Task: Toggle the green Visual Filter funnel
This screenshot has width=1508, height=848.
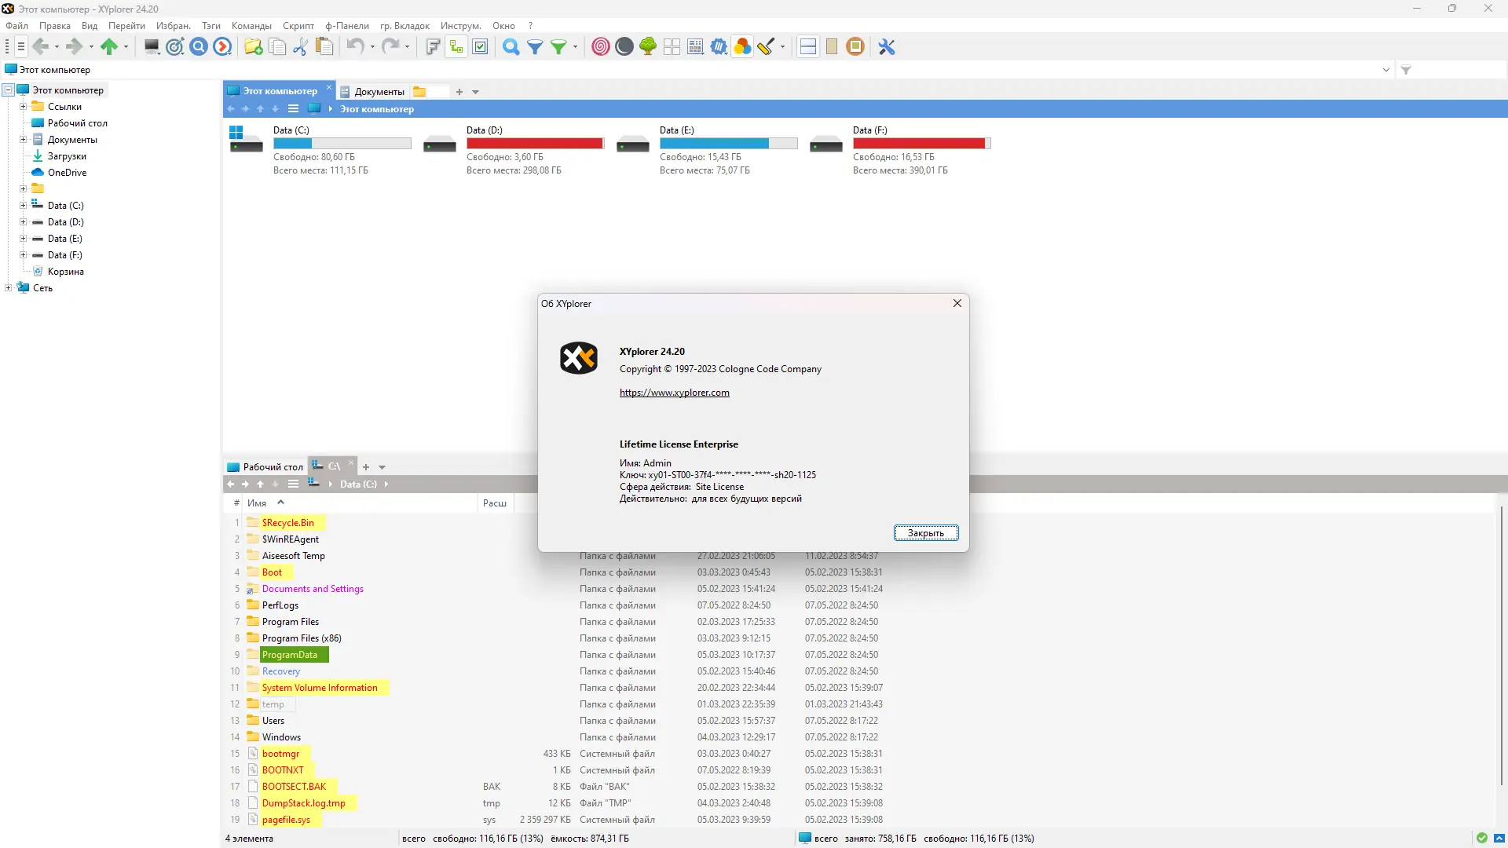Action: click(558, 47)
